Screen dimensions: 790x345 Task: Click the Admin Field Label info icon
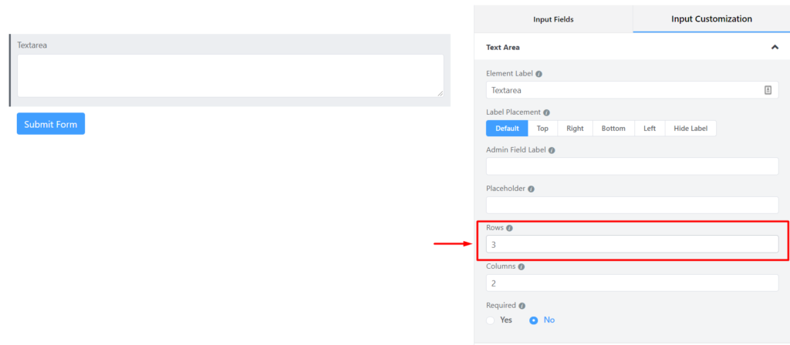pos(551,150)
